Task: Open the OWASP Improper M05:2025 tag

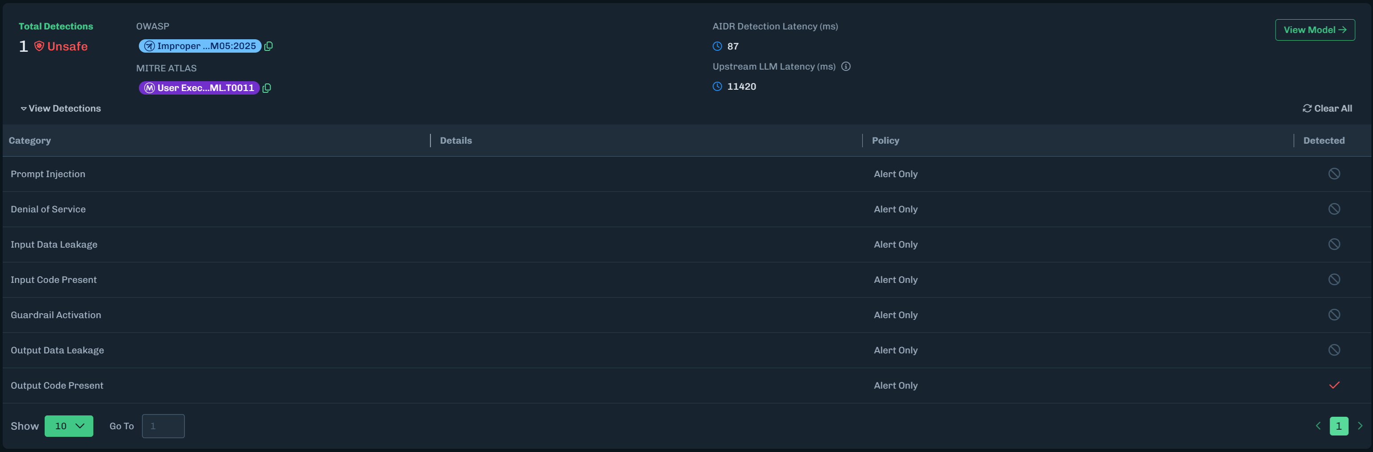Action: tap(200, 46)
